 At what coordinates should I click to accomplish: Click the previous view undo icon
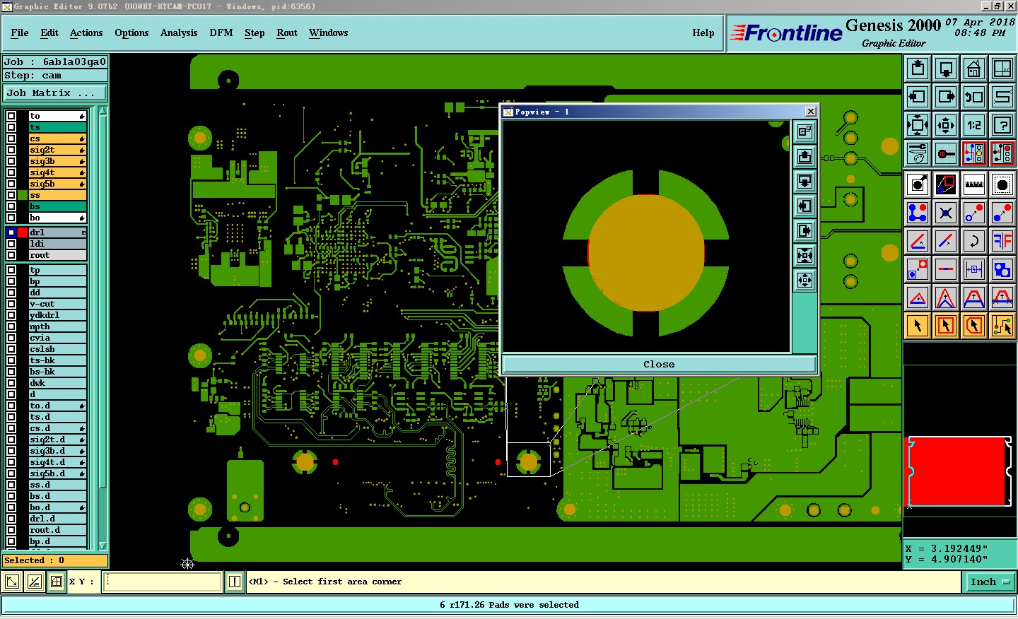[x=974, y=97]
